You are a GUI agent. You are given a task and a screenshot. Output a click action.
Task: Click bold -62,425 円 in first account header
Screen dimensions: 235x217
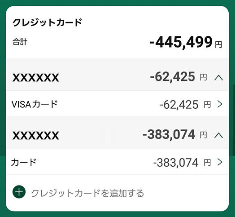[x=178, y=77]
